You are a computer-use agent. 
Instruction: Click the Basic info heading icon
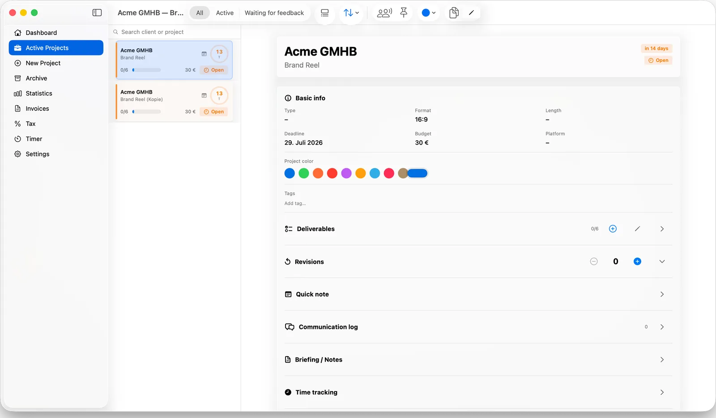tap(288, 98)
